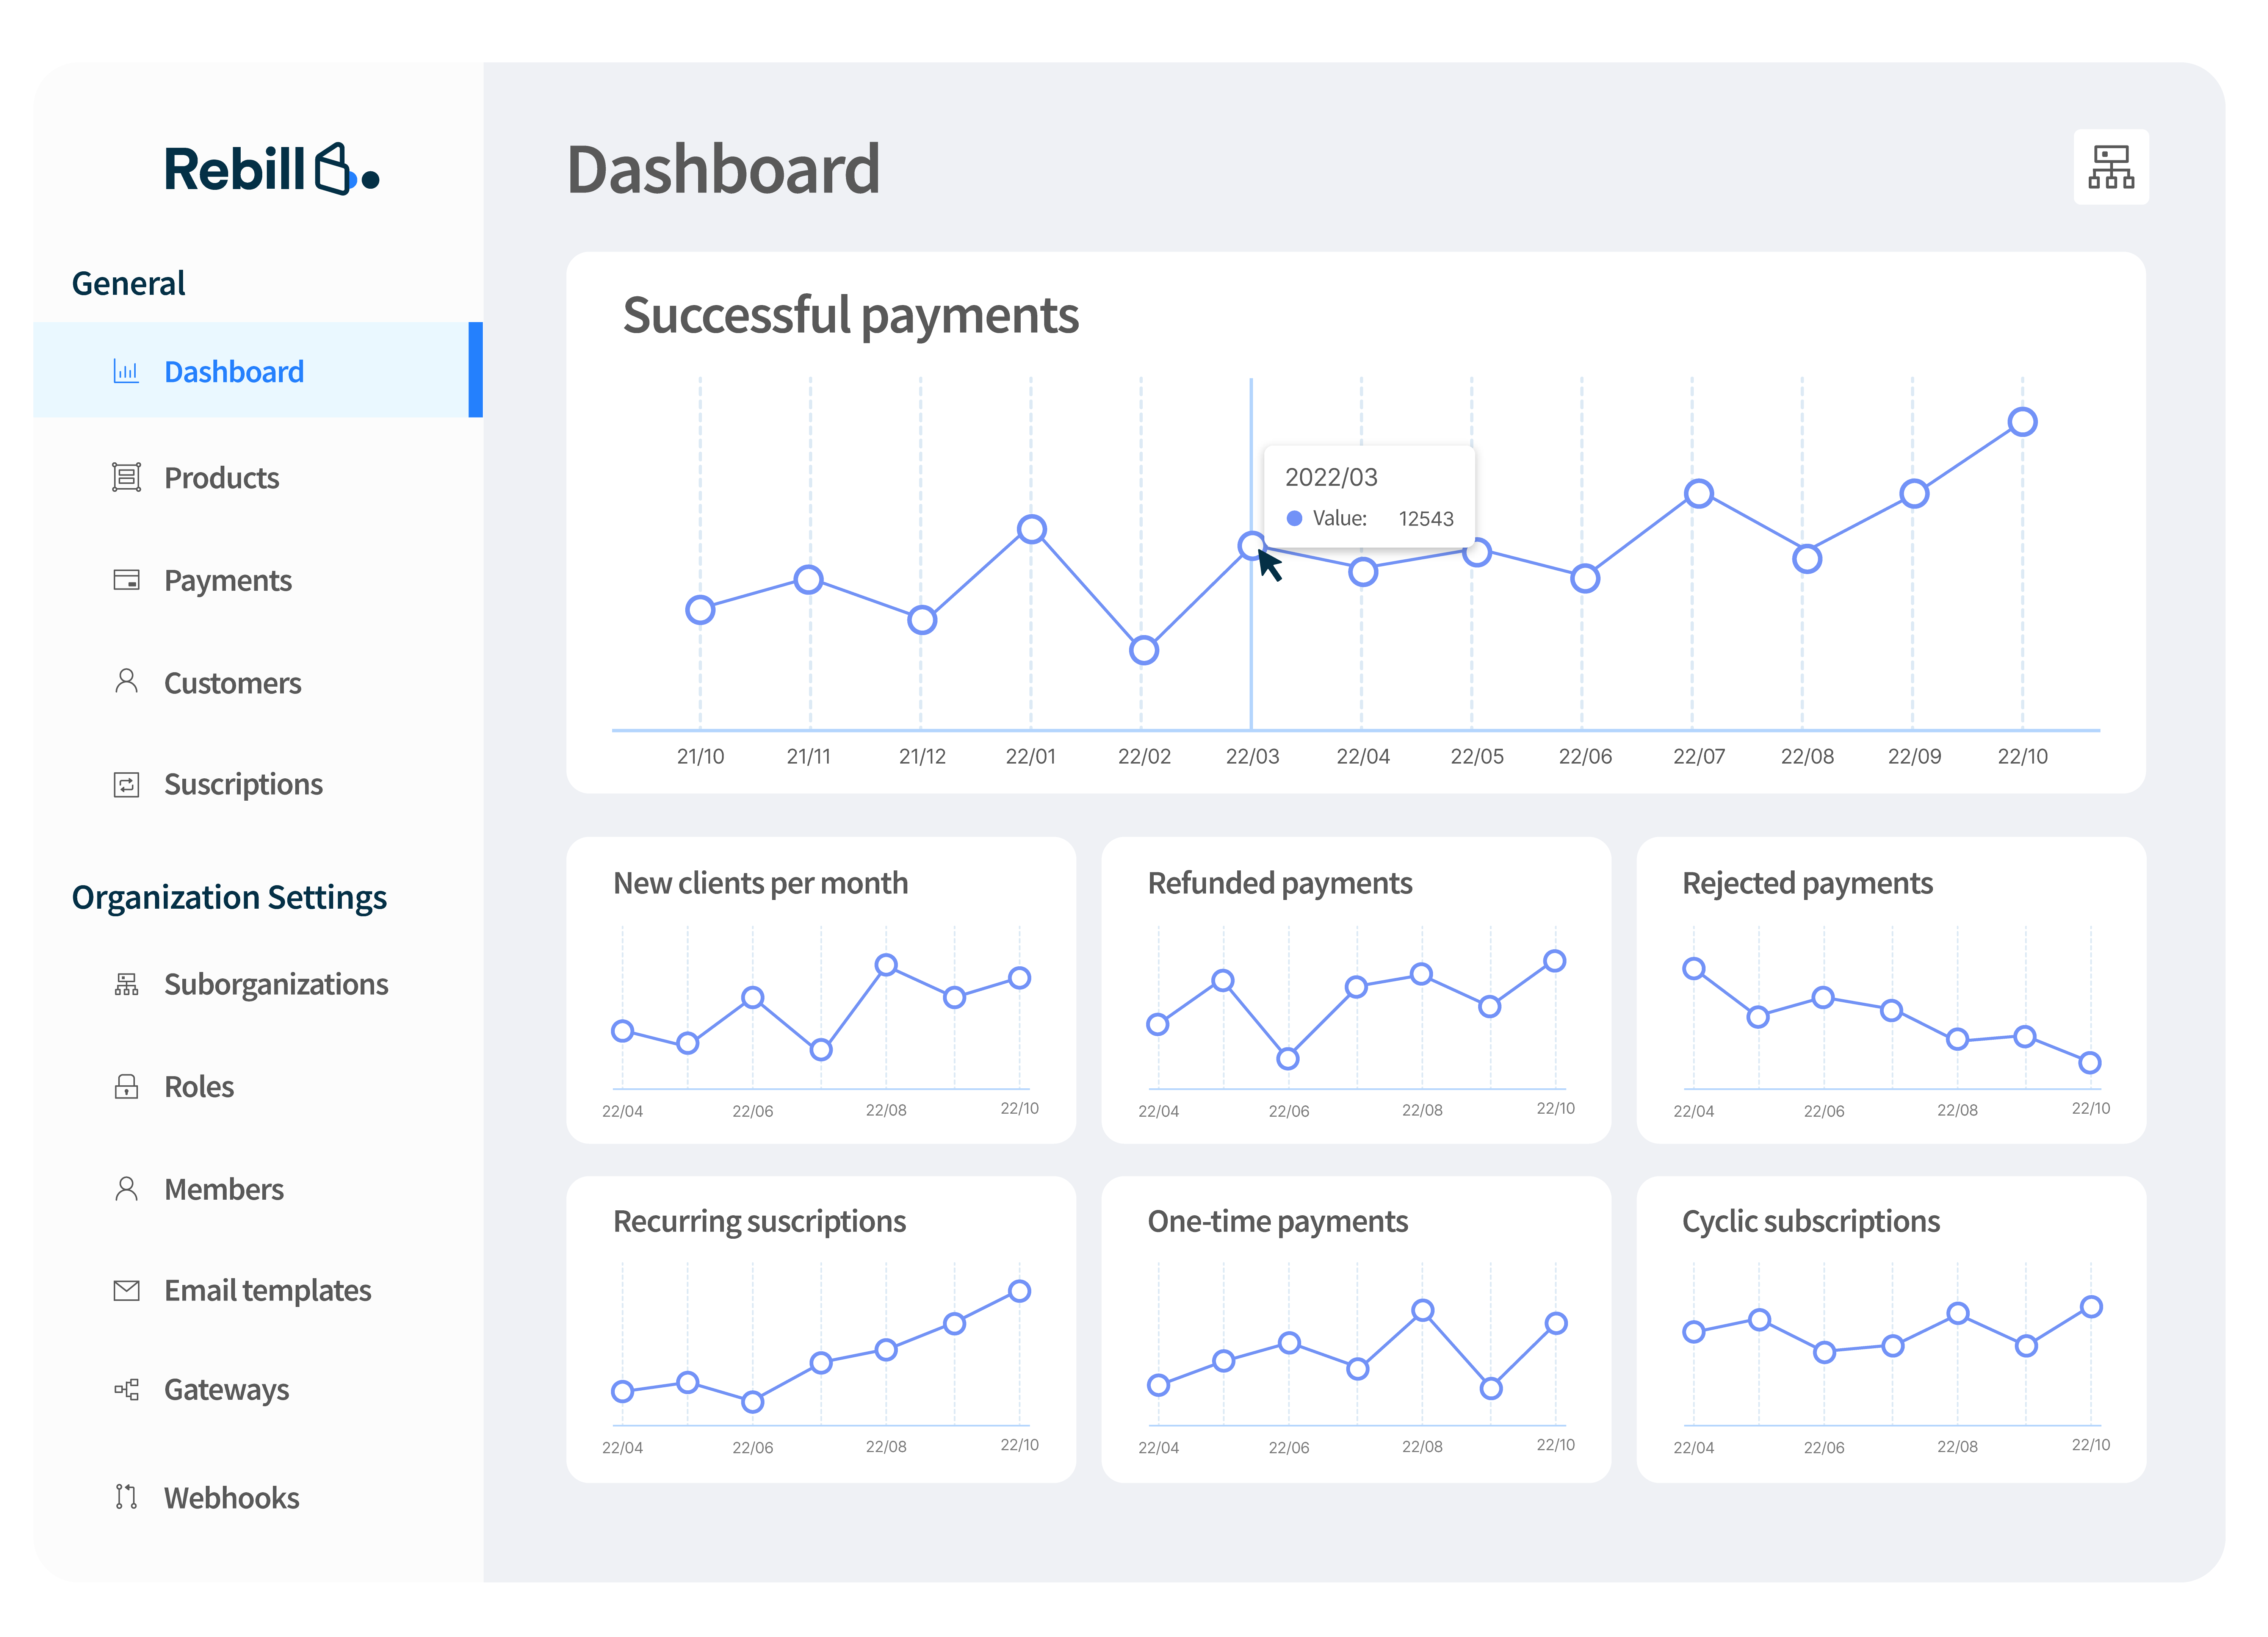2268x1637 pixels.
Task: Click the Dashboard bar chart icon
Action: (x=126, y=371)
